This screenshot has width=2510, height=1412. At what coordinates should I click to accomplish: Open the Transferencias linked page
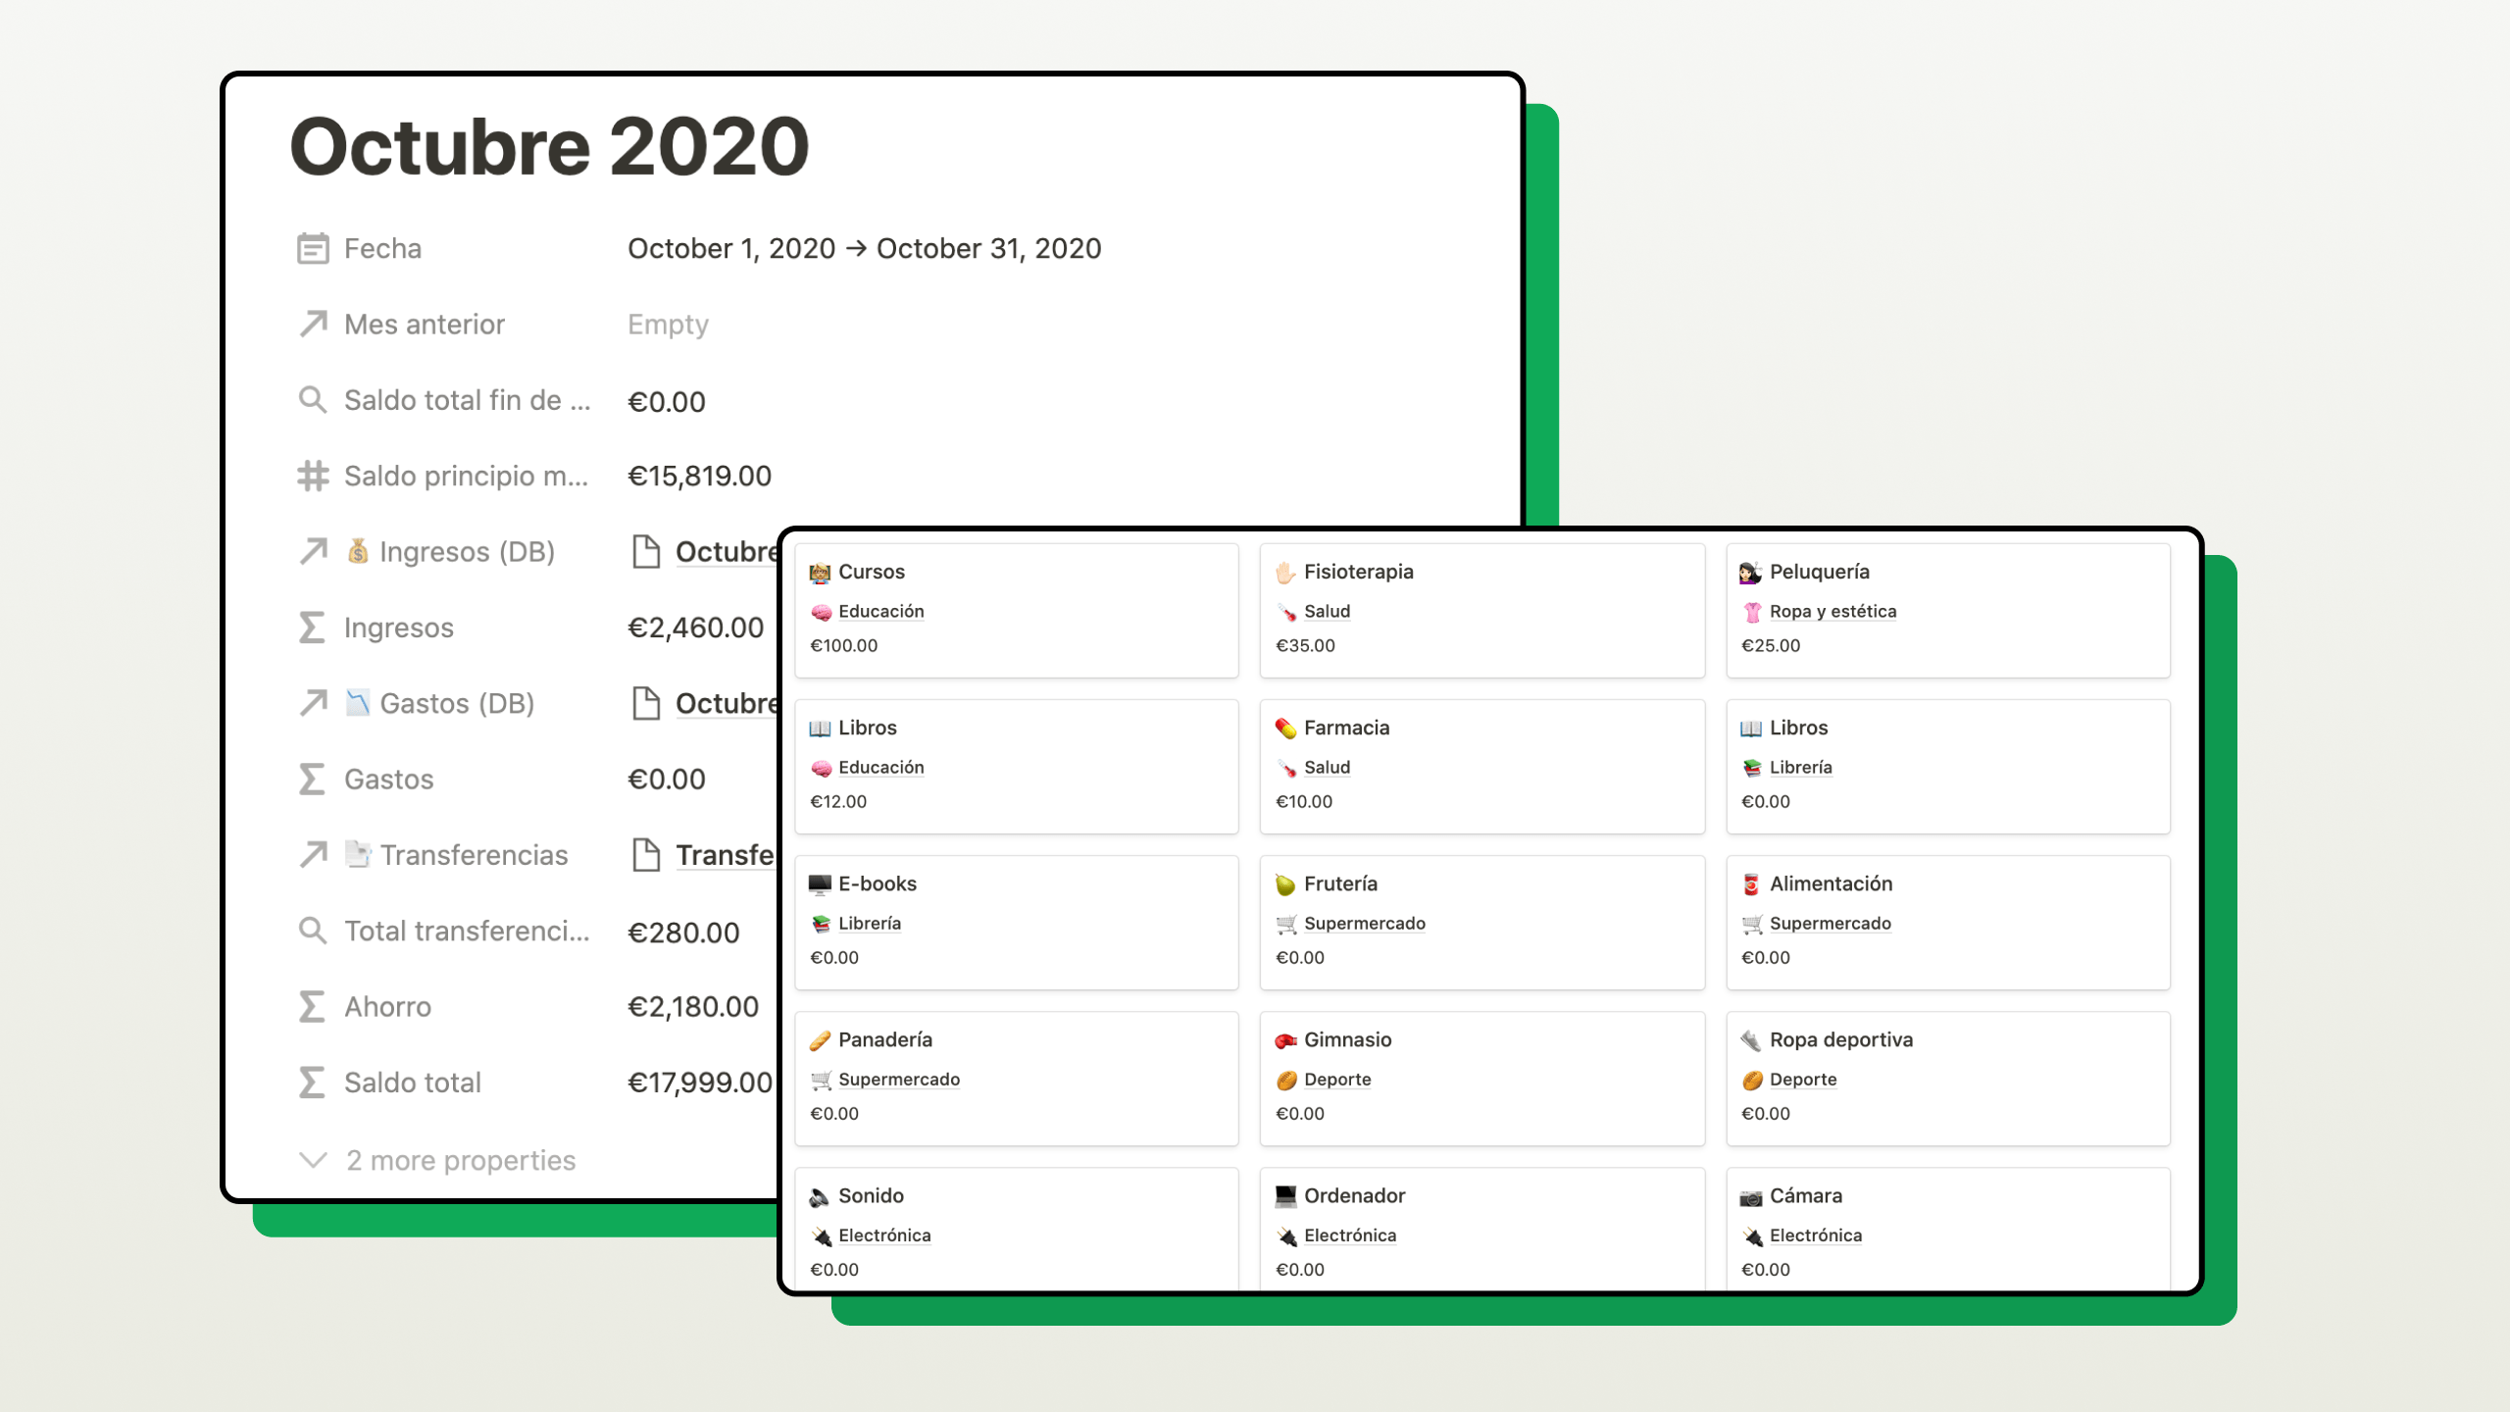tap(724, 855)
